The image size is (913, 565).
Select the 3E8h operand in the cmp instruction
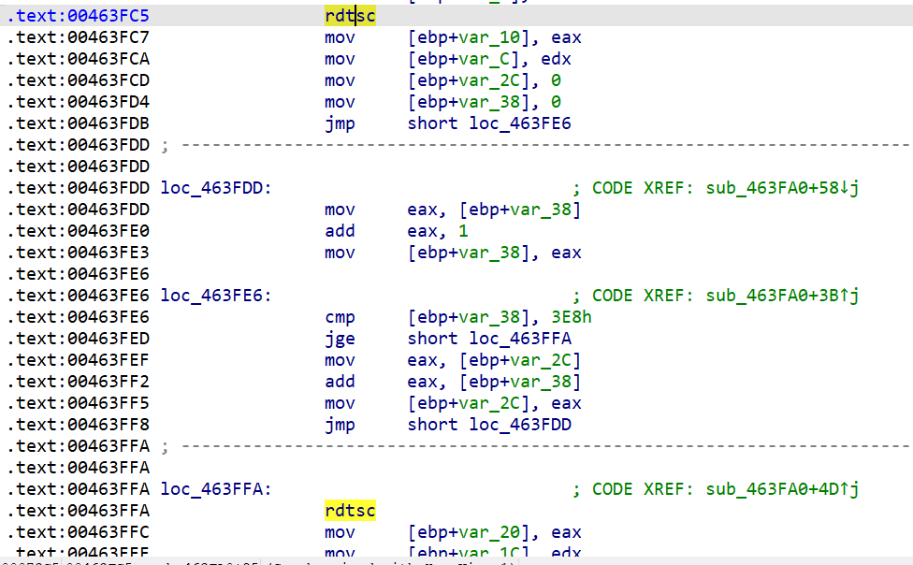tap(572, 317)
